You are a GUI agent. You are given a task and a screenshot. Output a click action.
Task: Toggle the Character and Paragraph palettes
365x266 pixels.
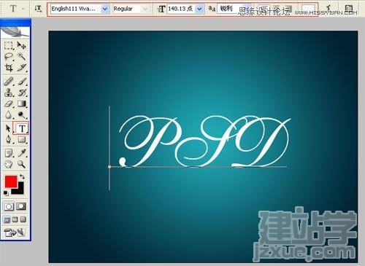point(348,9)
